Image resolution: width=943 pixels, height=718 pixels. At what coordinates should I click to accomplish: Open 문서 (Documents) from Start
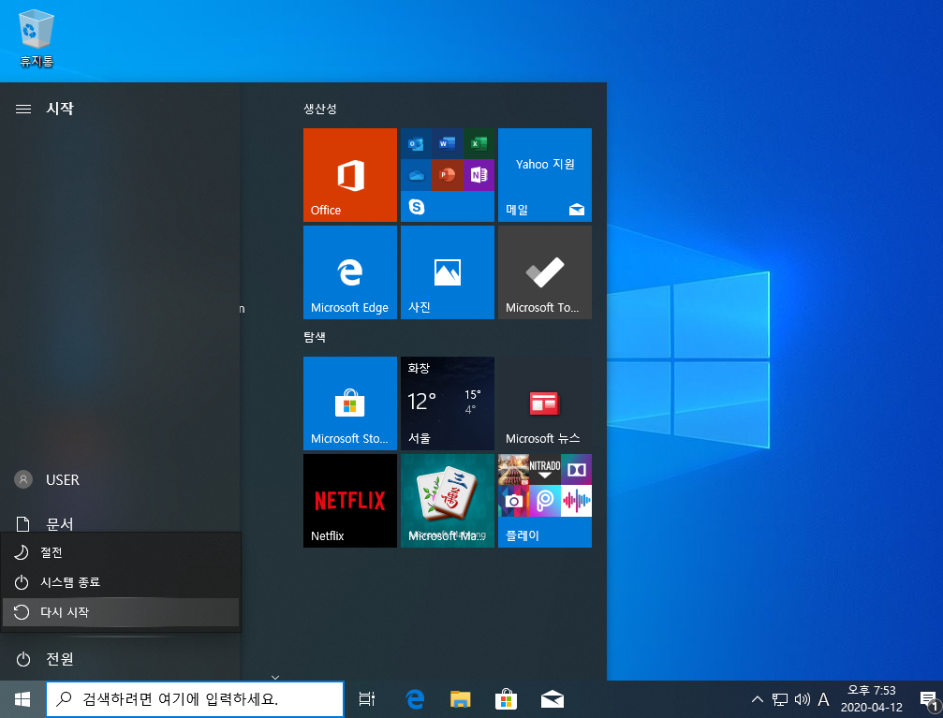[120, 524]
